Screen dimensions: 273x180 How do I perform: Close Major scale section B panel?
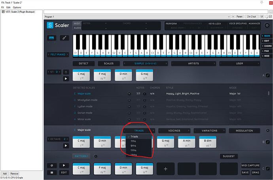[268, 131]
